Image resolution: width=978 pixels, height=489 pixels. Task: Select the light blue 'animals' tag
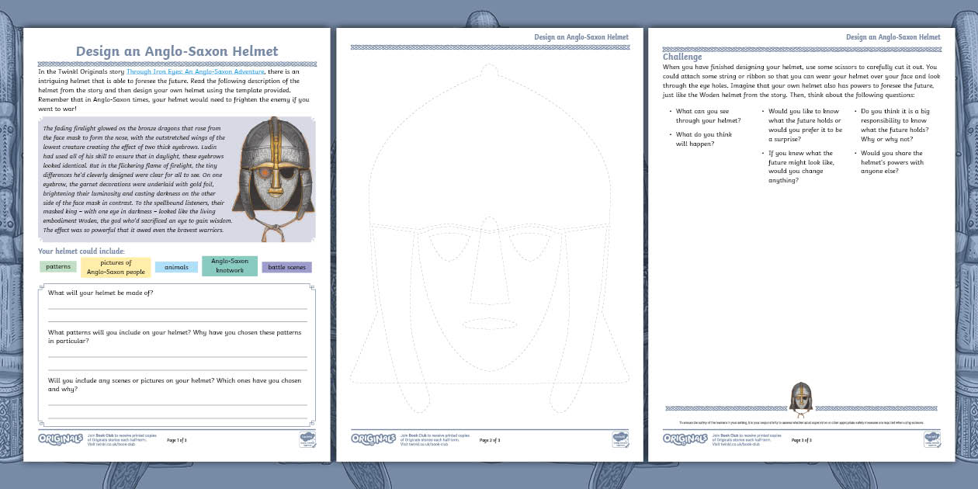point(176,267)
